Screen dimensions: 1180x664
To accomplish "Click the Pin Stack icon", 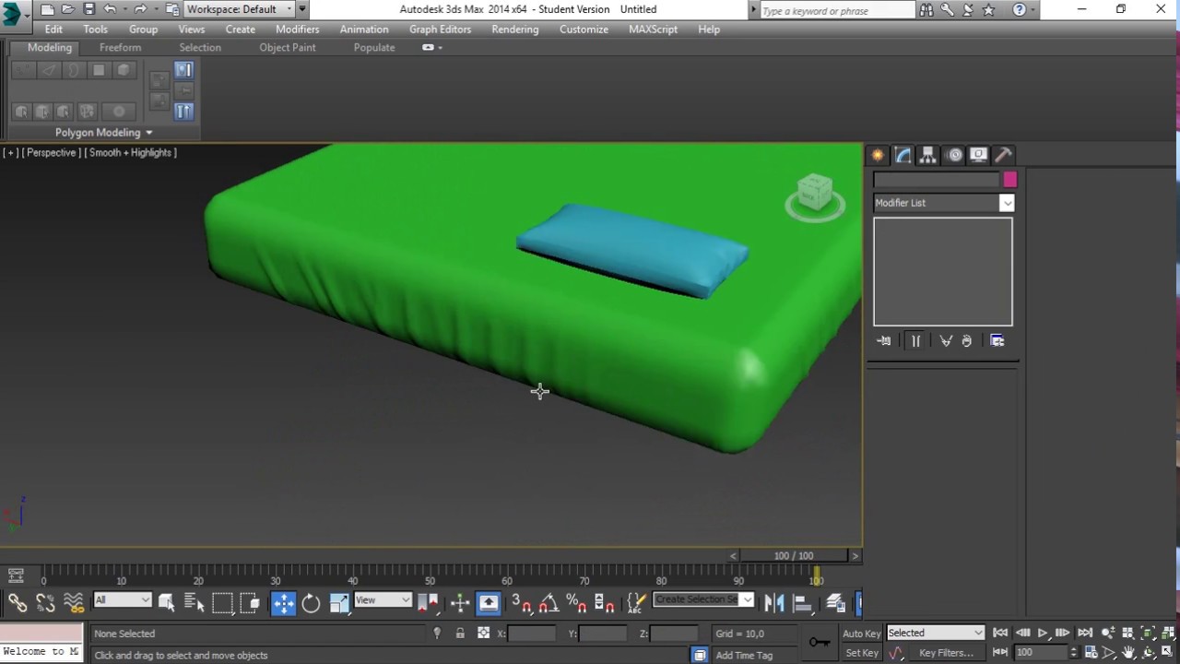I will point(884,341).
